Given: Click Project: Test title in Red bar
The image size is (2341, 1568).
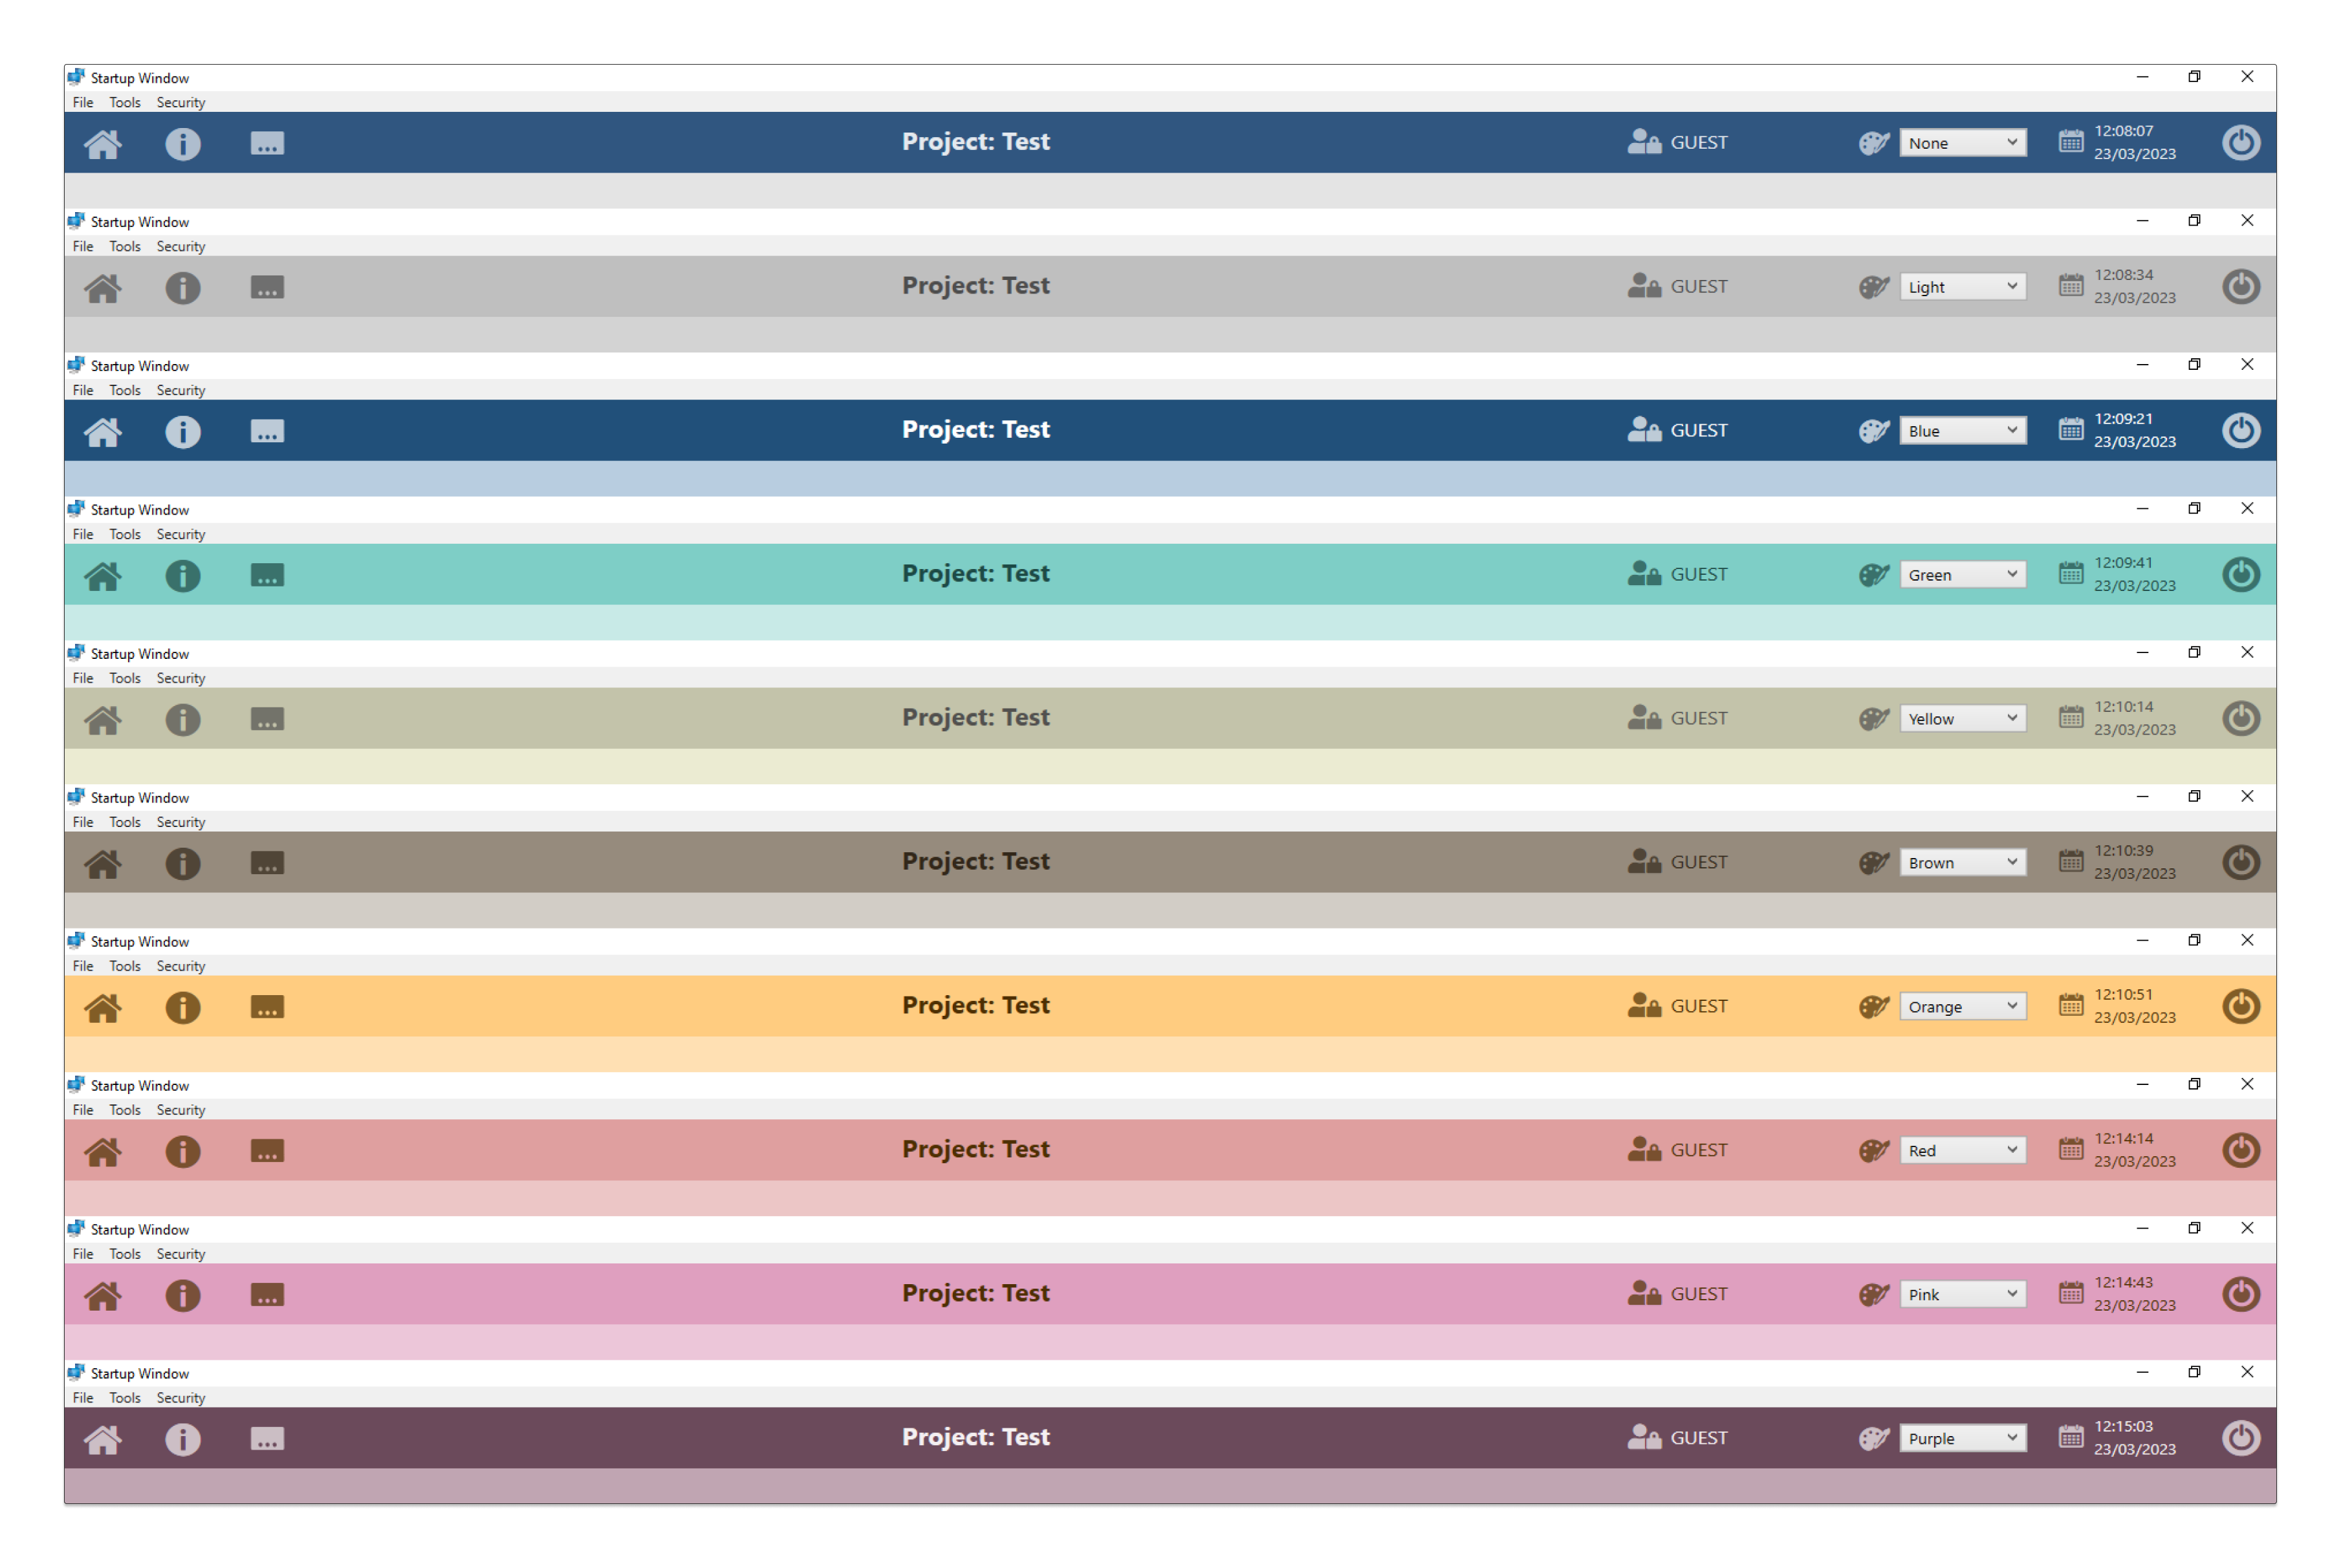Looking at the screenshot, I should pyautogui.click(x=975, y=1149).
